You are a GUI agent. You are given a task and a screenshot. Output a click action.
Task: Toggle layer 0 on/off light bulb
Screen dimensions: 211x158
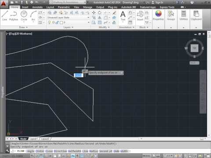click(x=50, y=22)
